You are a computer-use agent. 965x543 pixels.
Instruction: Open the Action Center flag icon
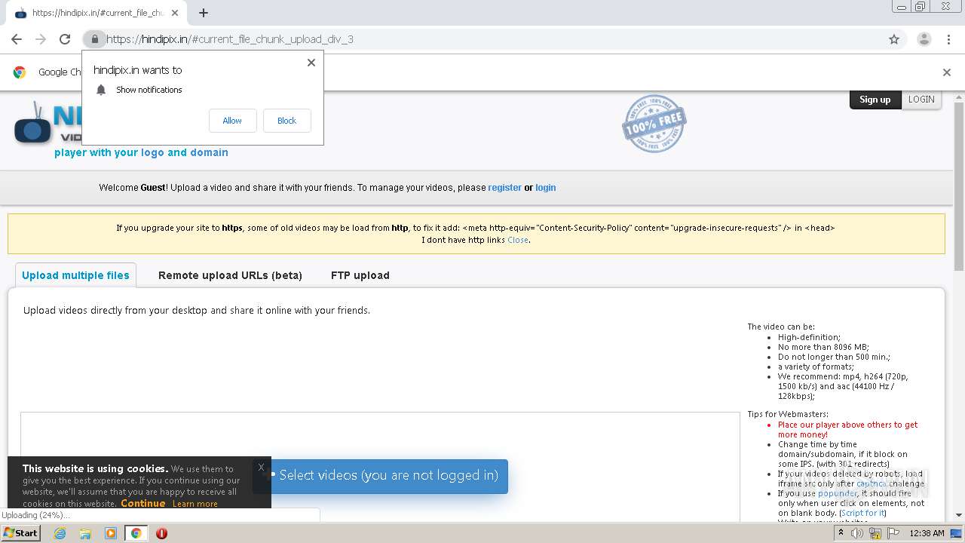[x=893, y=533]
